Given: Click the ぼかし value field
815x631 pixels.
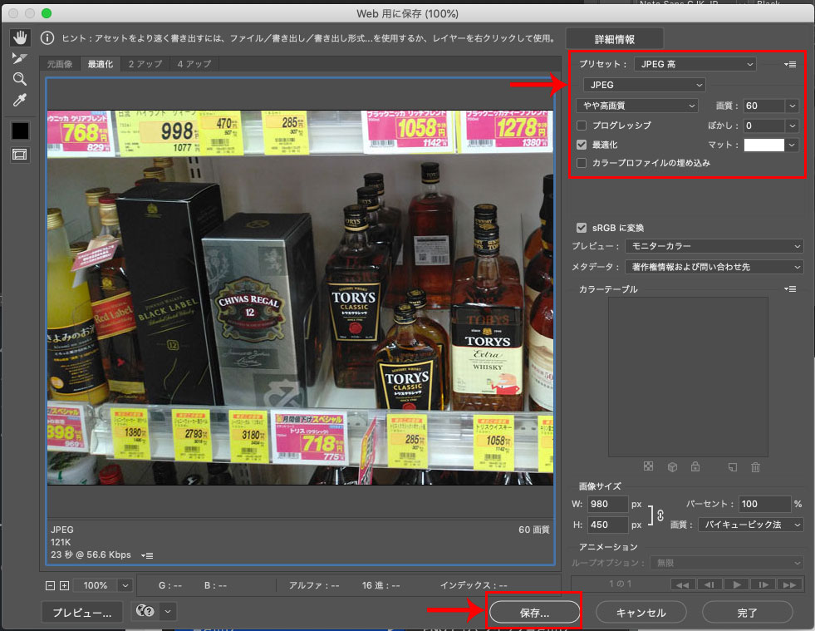Looking at the screenshot, I should 763,126.
